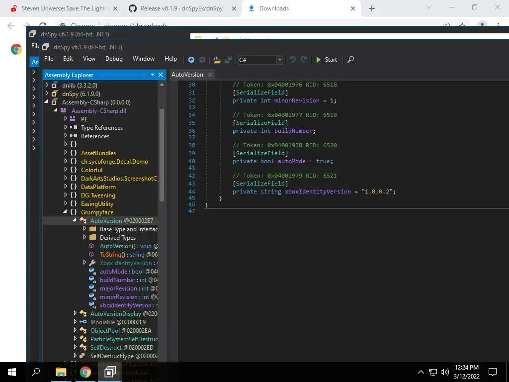This screenshot has width=509, height=382.
Task: Open the File menu
Action: click(x=49, y=59)
